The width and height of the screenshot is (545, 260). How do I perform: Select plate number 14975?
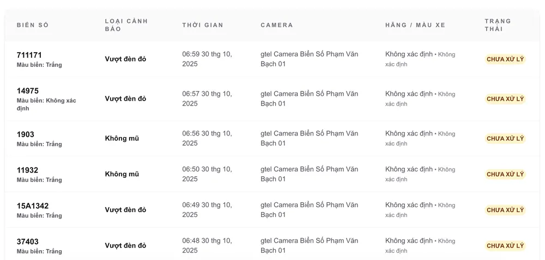(x=28, y=91)
